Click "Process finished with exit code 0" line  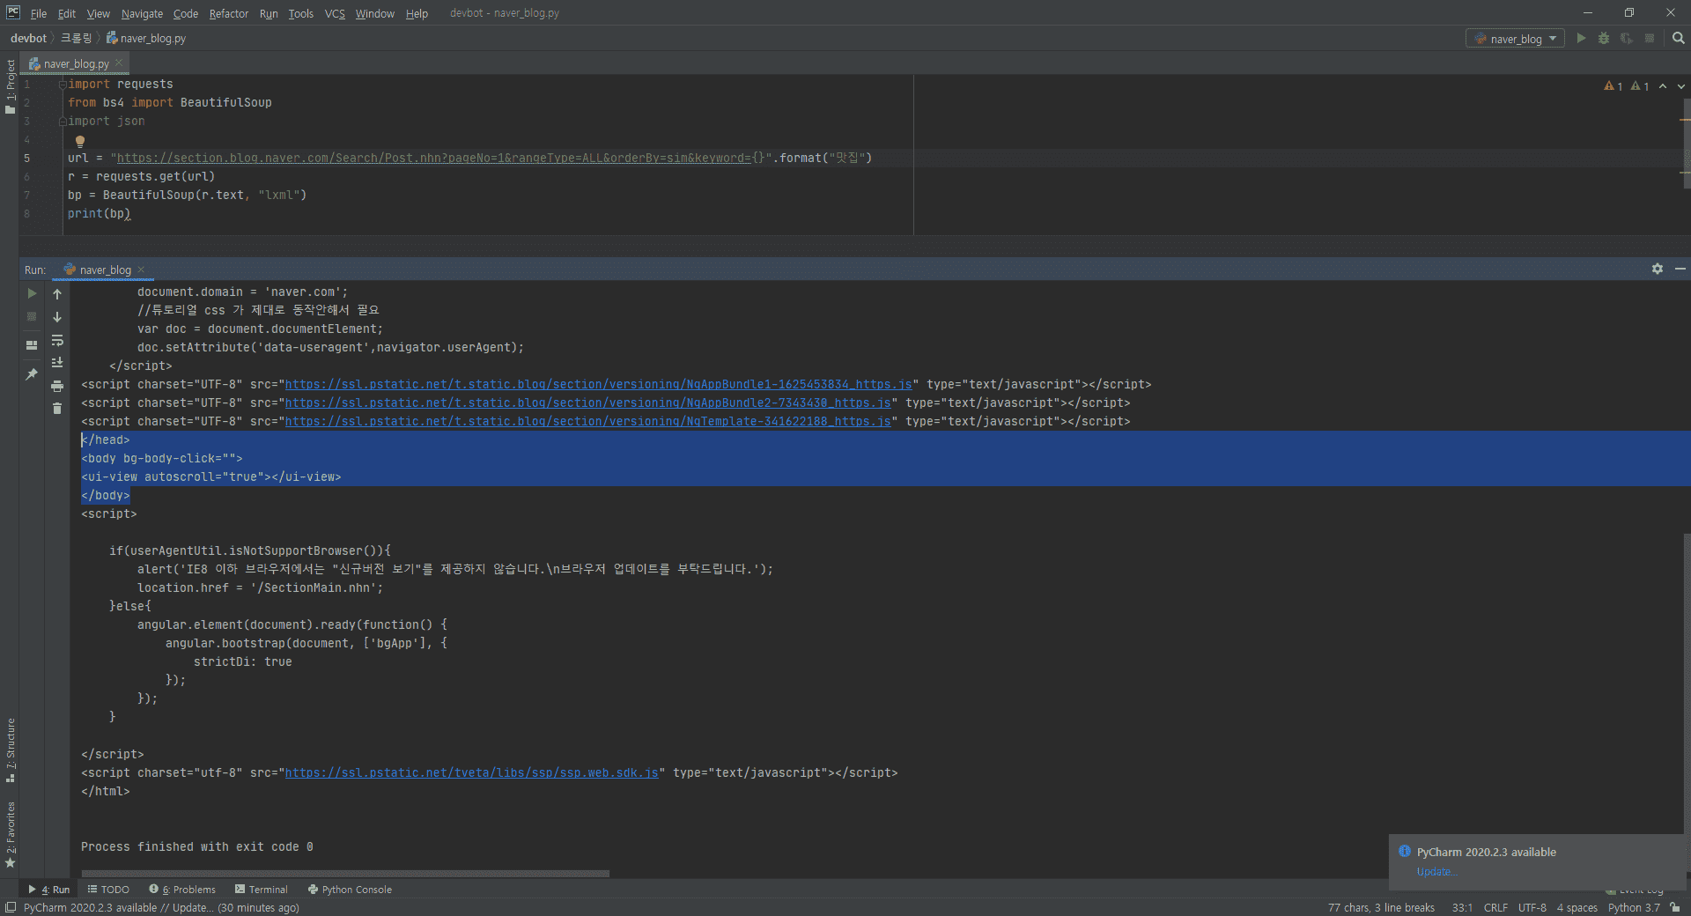pyautogui.click(x=197, y=846)
